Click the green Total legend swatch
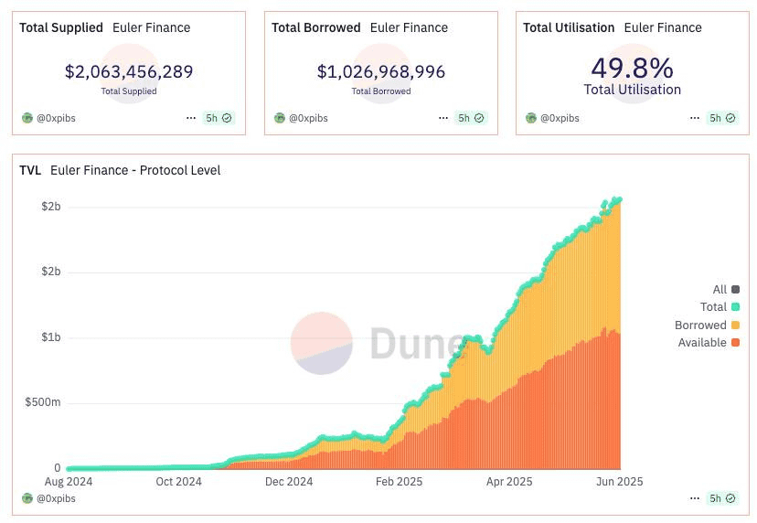Screen dimensions: 757x523 point(736,306)
